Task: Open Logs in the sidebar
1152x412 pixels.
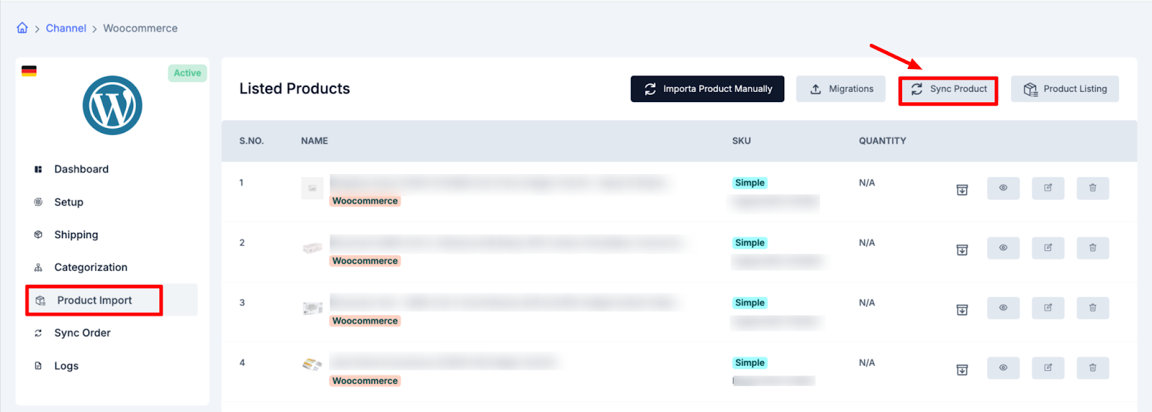Action: tap(66, 366)
